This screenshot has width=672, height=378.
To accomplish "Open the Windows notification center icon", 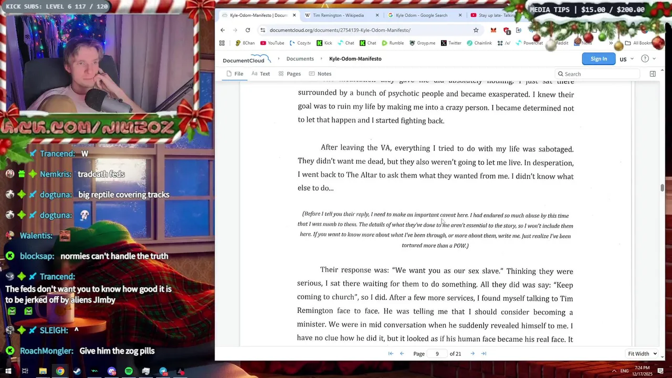I will click(661, 371).
